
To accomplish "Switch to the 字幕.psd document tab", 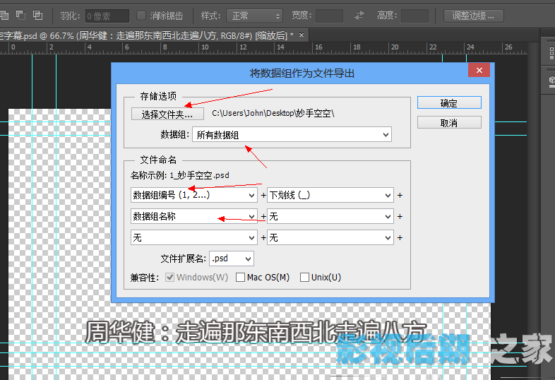I will point(141,35).
